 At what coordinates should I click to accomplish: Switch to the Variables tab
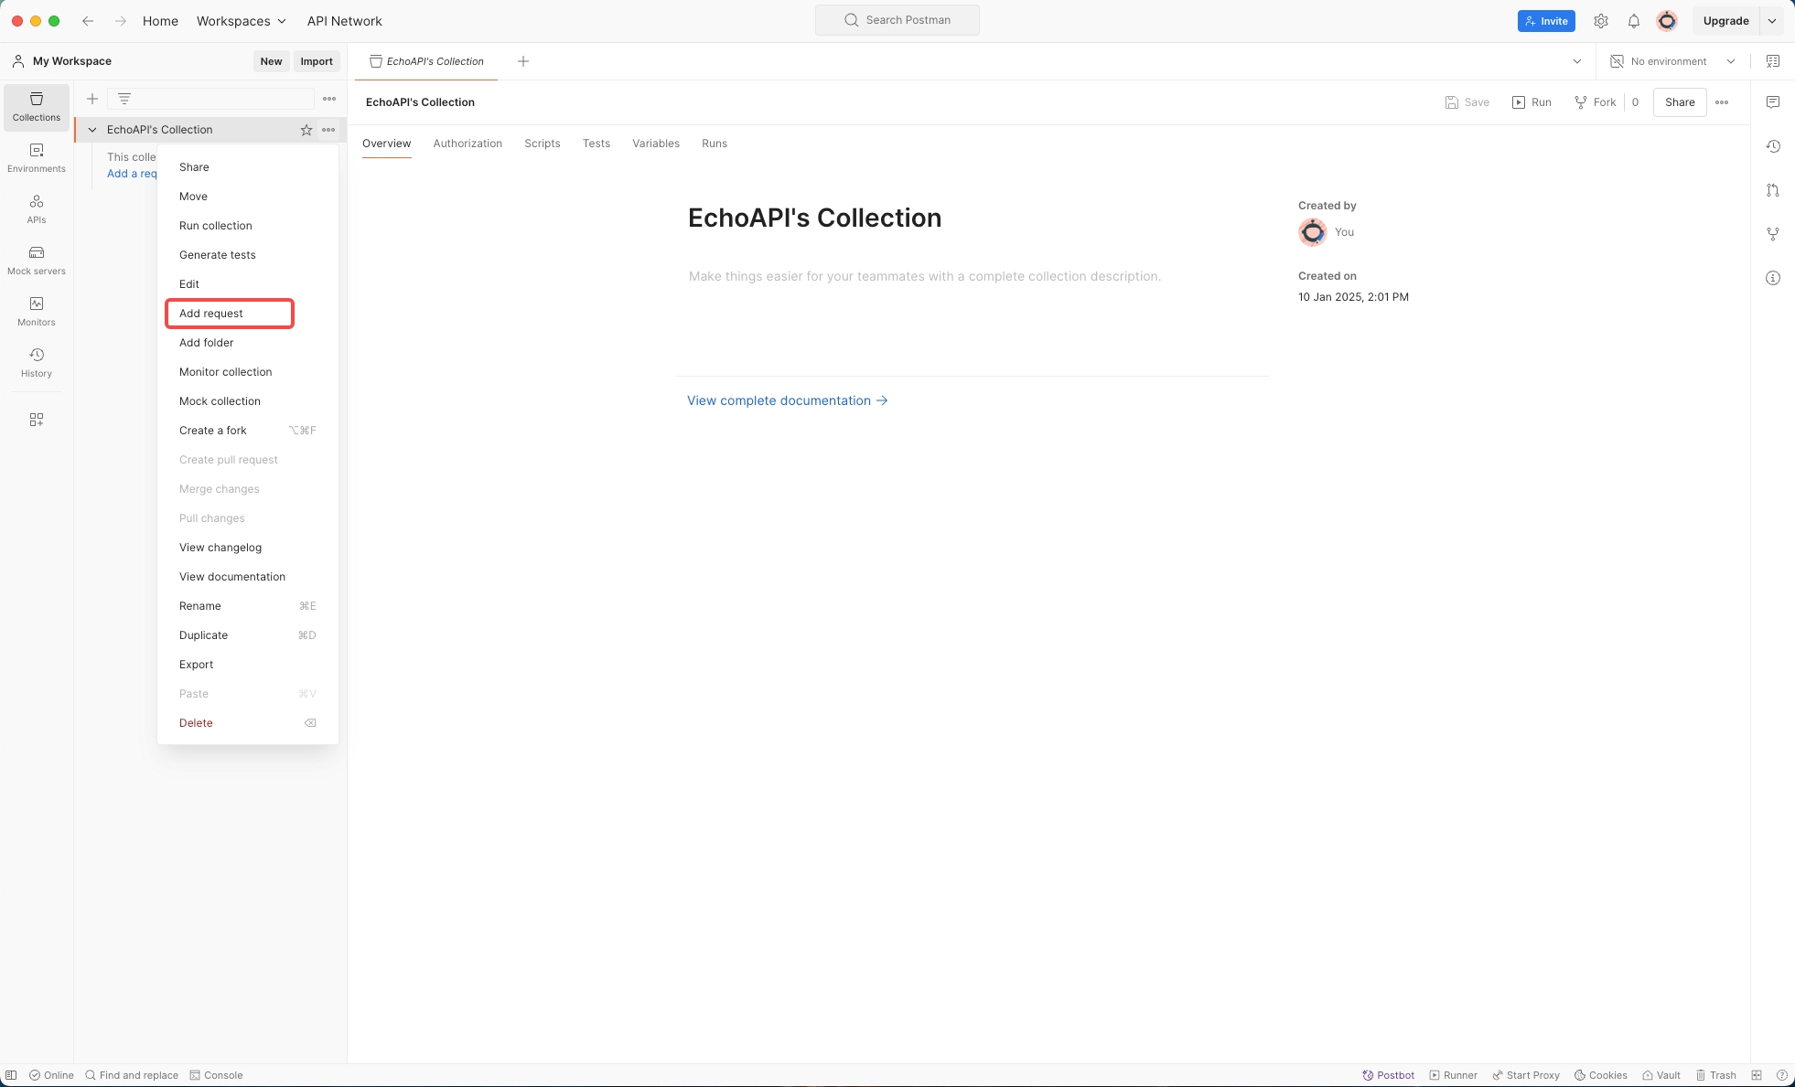tap(656, 144)
